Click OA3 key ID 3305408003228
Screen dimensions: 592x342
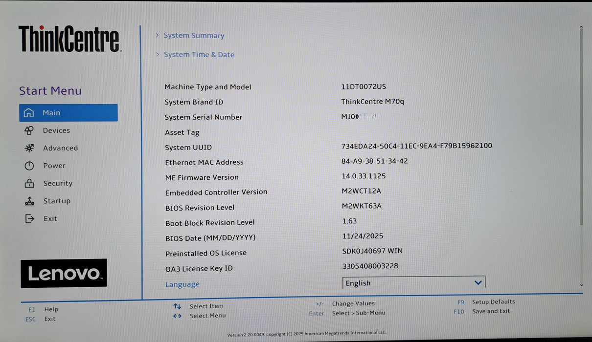pyautogui.click(x=370, y=266)
